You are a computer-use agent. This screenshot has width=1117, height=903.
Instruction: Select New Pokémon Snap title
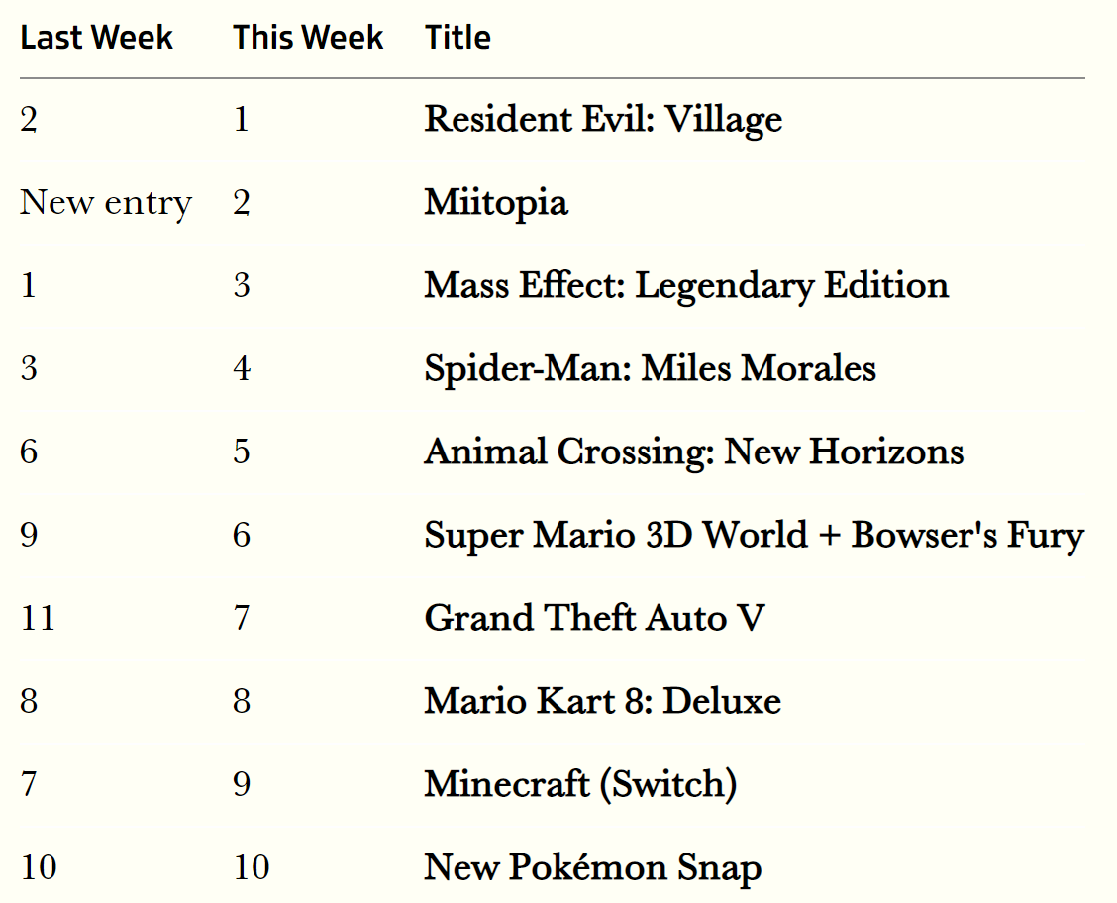(593, 868)
